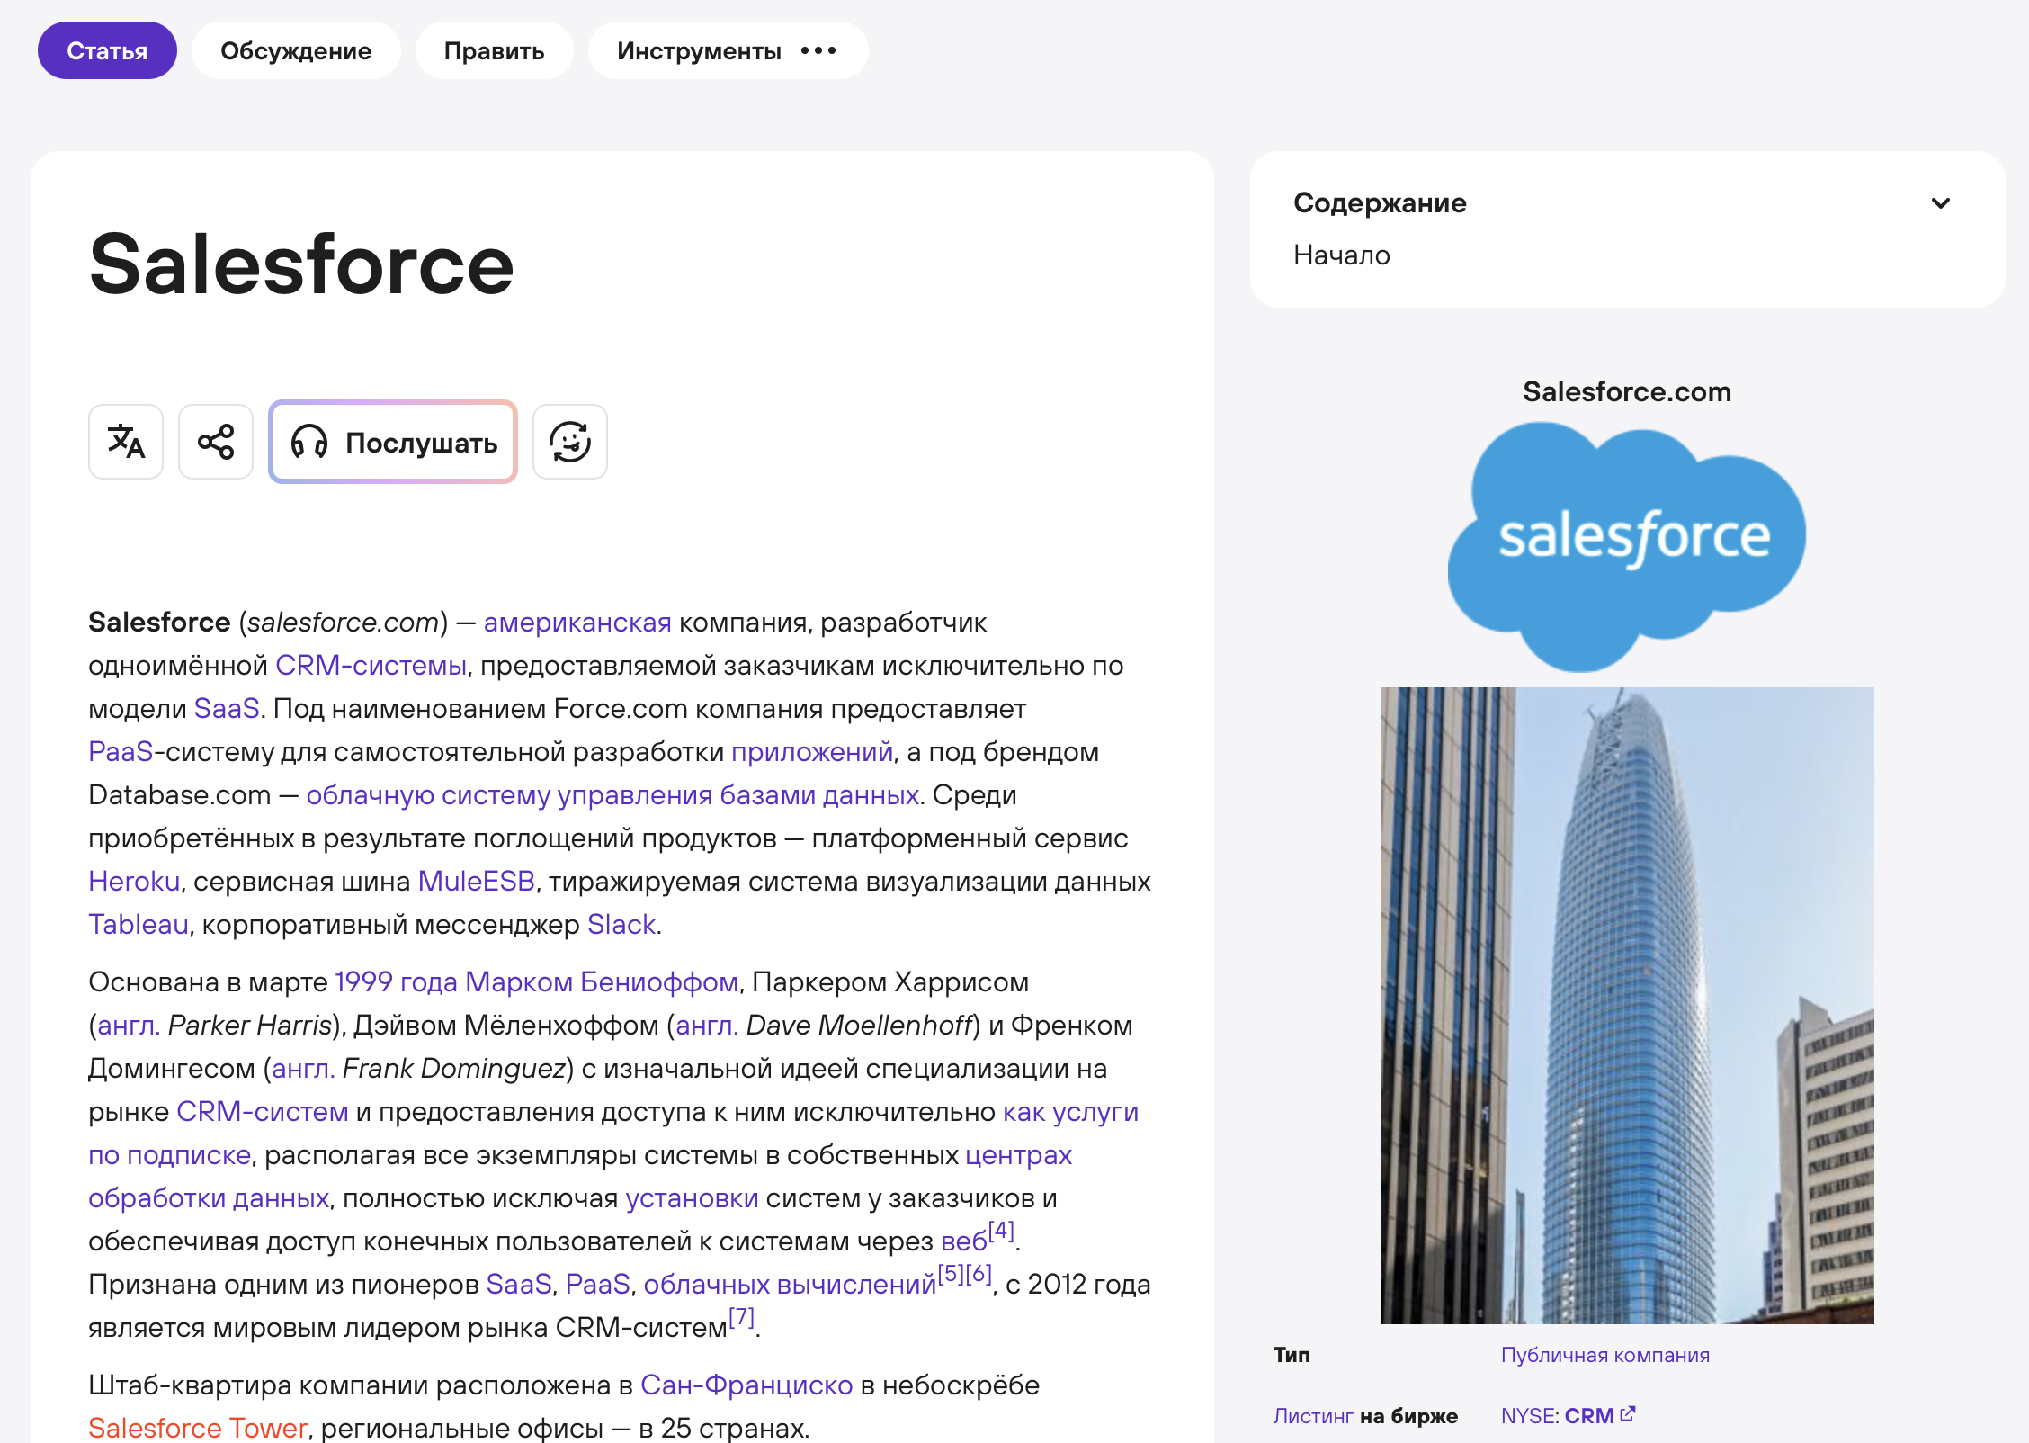
Task: Open the Heroku link
Action: click(x=134, y=882)
